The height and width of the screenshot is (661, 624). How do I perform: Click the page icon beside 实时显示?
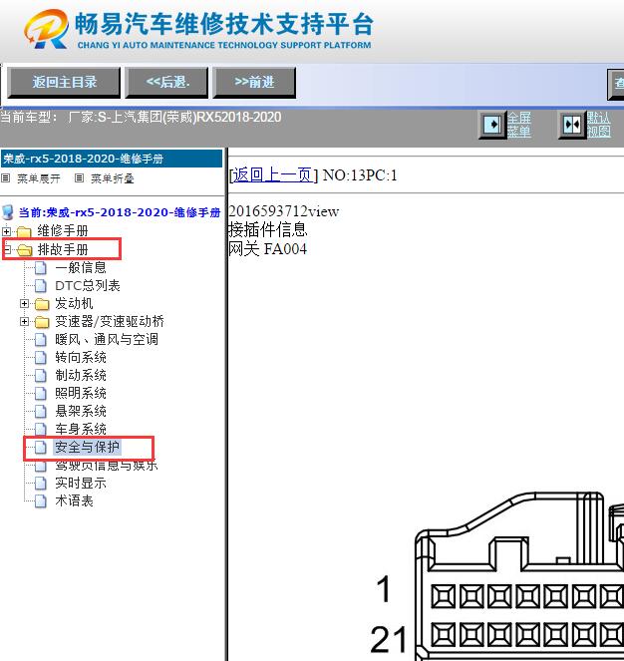coord(41,484)
